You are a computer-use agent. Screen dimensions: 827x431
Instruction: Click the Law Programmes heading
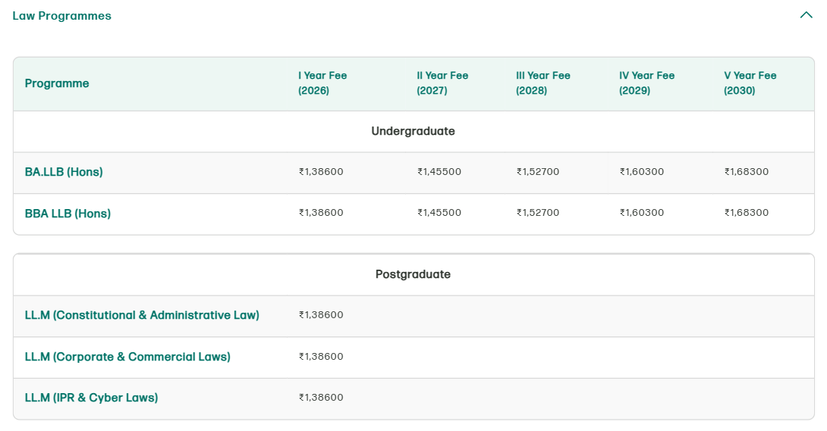[61, 16]
